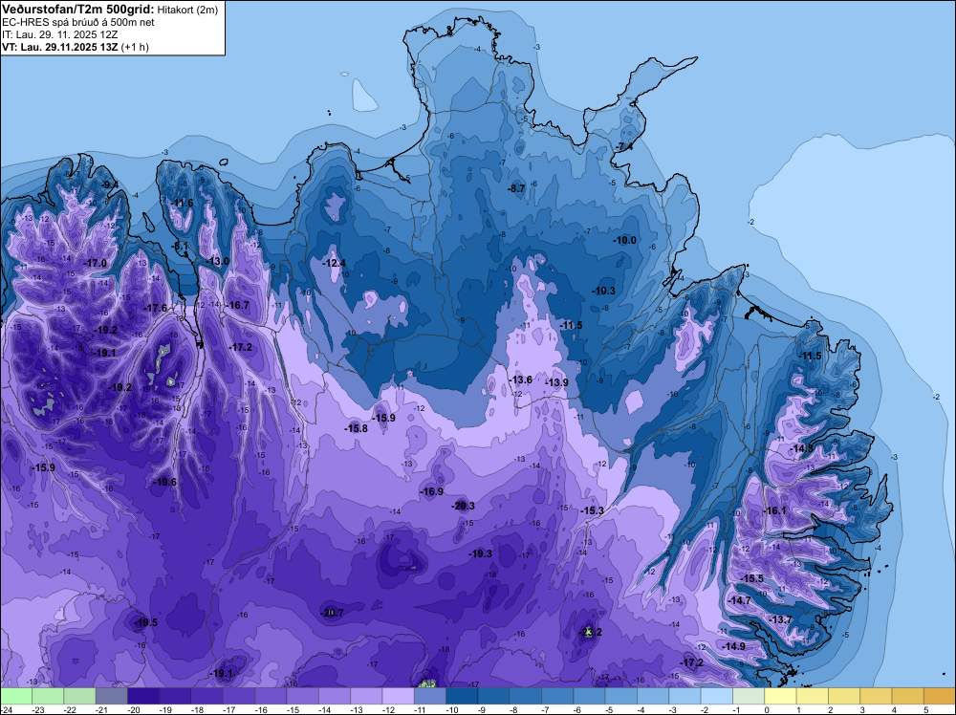Click the -16.7 temperature label
The image size is (956, 715).
coord(237,305)
